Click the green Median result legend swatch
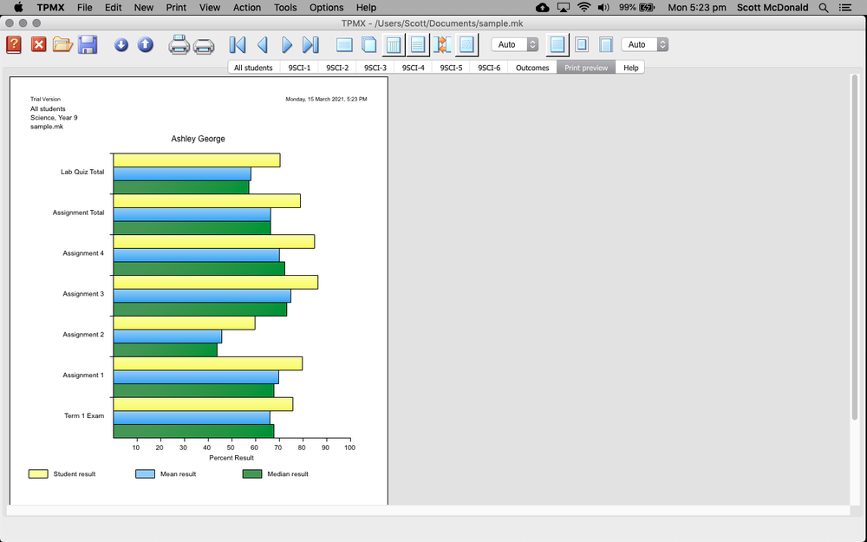867x542 pixels. tap(252, 474)
